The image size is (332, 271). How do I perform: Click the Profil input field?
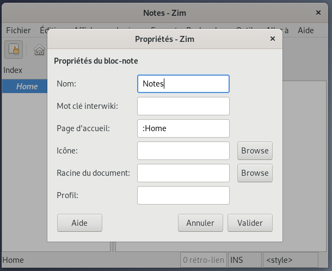point(183,195)
